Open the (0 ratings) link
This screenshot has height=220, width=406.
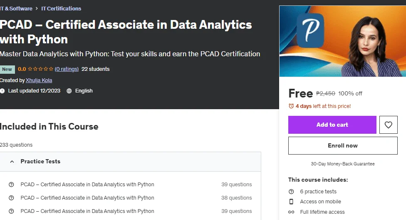point(67,69)
